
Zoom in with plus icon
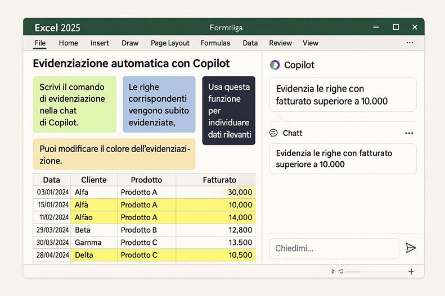(x=411, y=272)
